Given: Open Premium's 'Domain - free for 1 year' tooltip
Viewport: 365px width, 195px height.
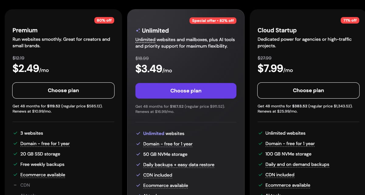Looking at the screenshot, I should (x=45, y=143).
